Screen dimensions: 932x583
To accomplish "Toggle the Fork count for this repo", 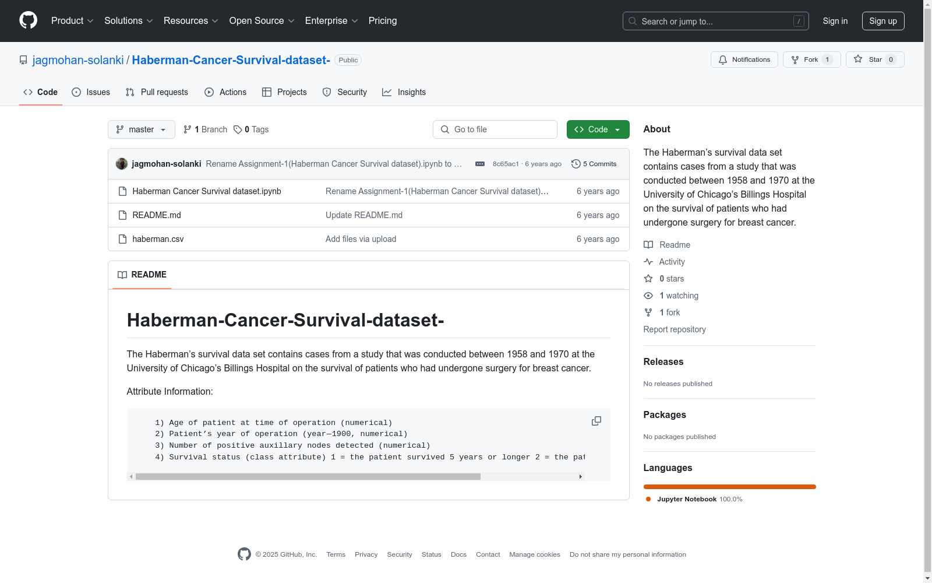I will pyautogui.click(x=811, y=59).
